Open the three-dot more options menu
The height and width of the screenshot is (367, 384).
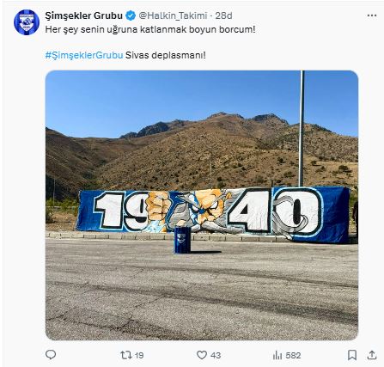click(372, 15)
